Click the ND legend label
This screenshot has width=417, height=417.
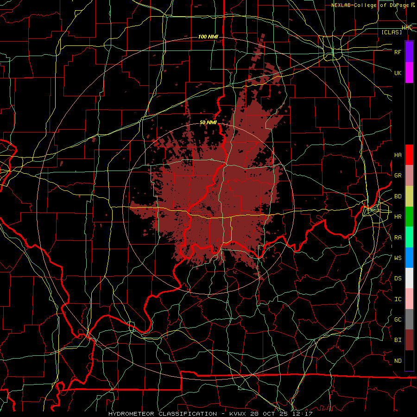point(398,361)
